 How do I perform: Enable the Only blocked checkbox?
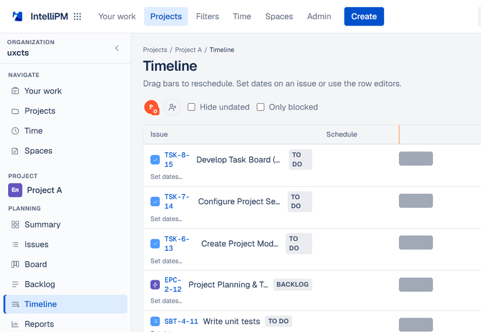pos(260,107)
